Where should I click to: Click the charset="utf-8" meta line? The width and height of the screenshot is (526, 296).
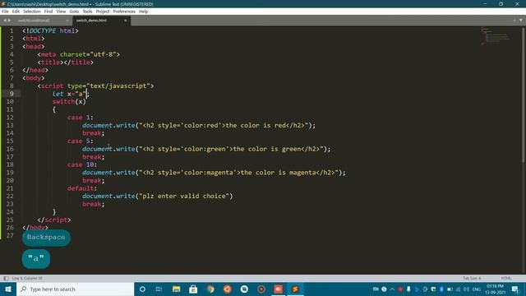pyautogui.click(x=79, y=54)
